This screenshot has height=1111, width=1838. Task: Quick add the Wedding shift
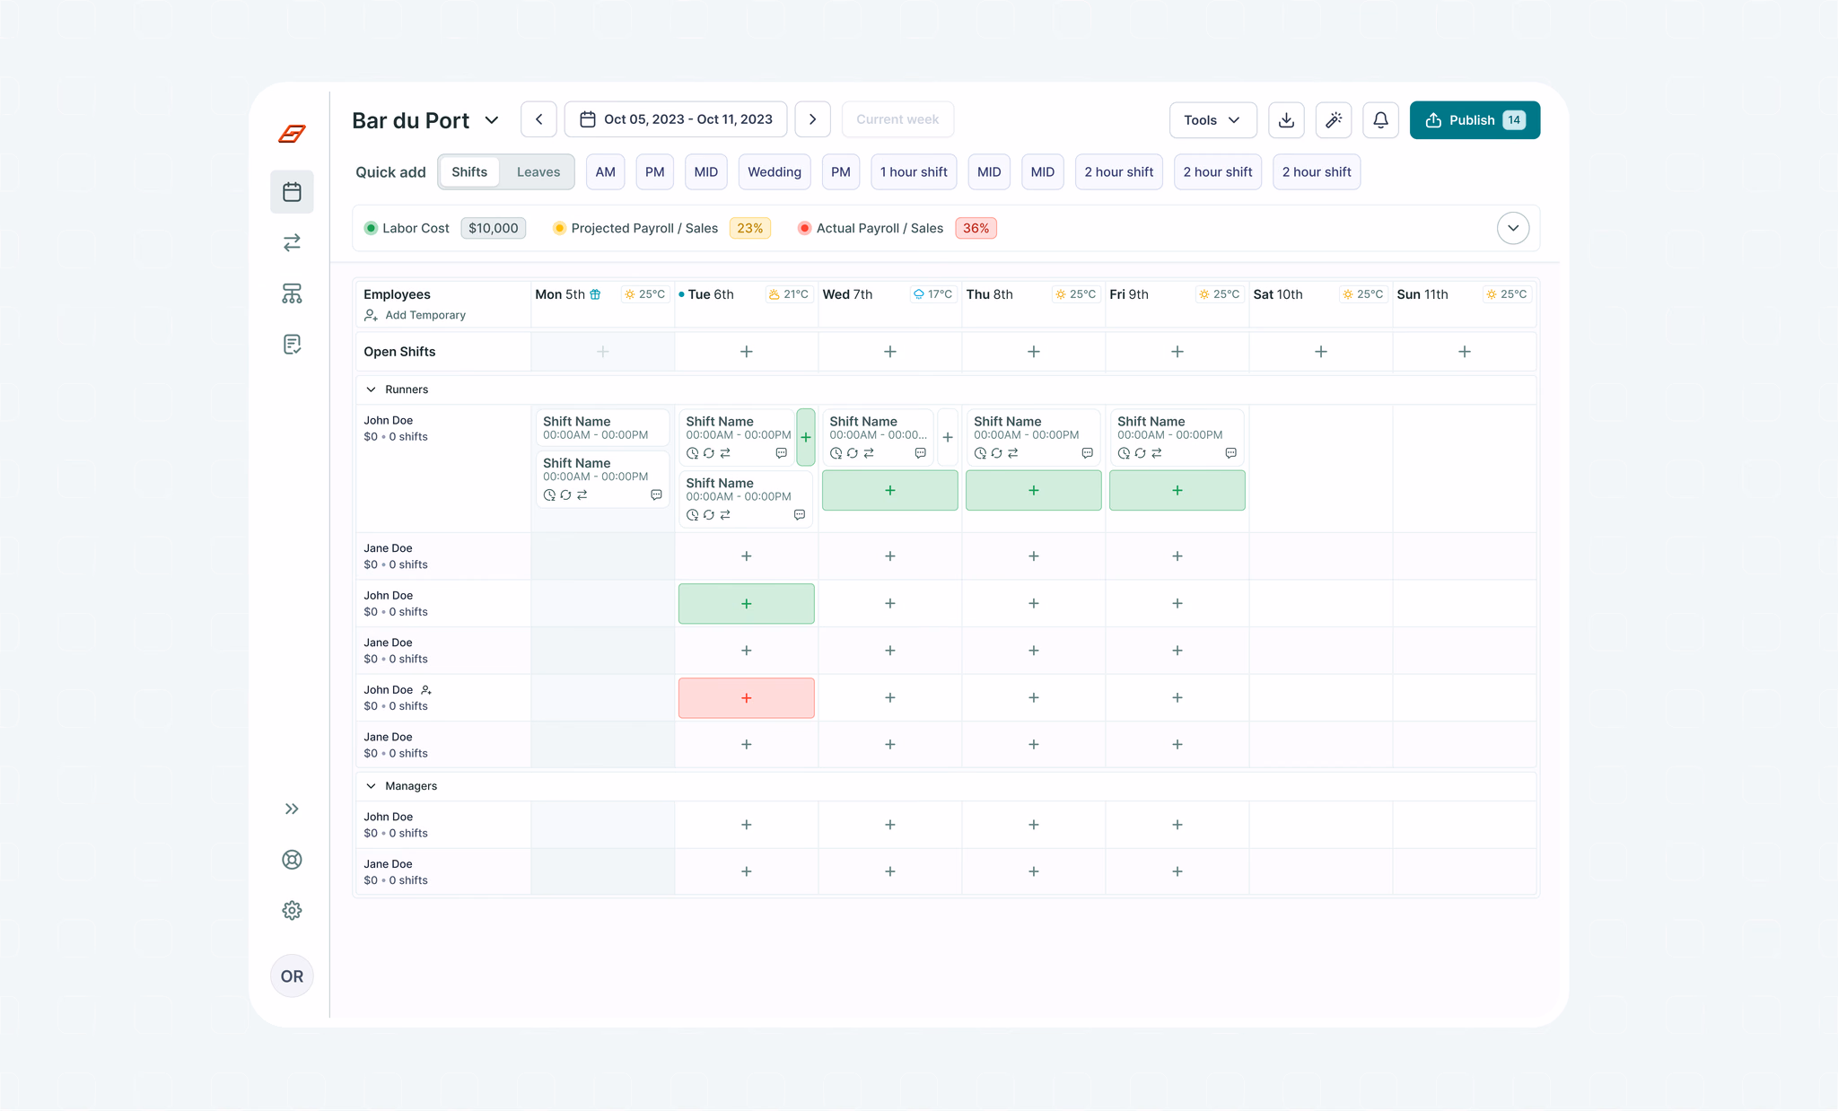[x=775, y=172]
